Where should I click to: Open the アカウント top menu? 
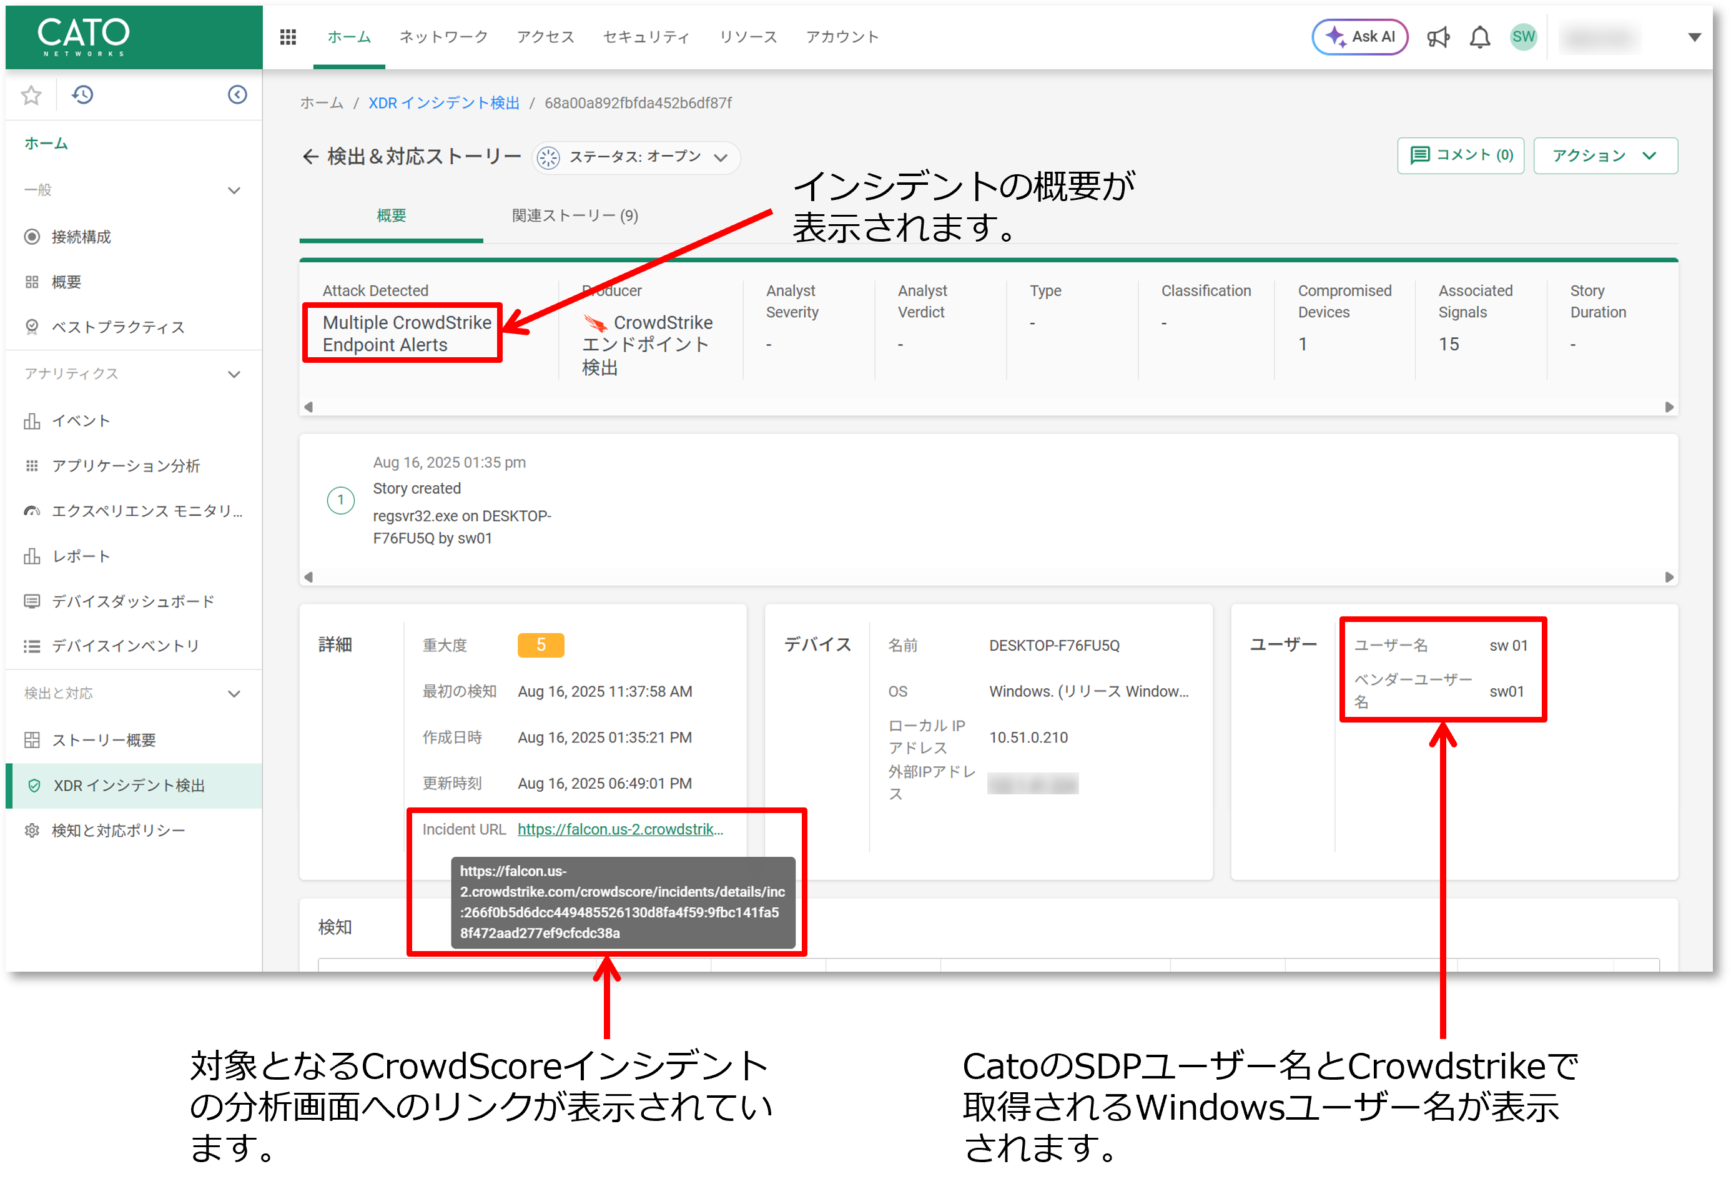coord(842,37)
